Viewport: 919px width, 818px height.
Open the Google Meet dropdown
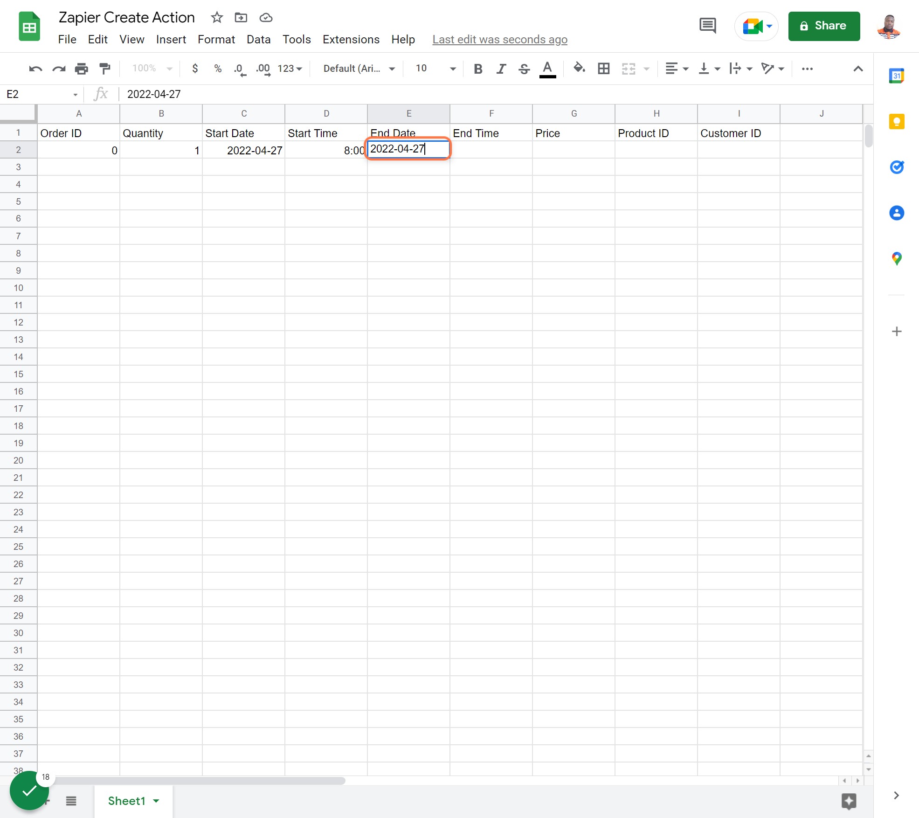pos(770,26)
